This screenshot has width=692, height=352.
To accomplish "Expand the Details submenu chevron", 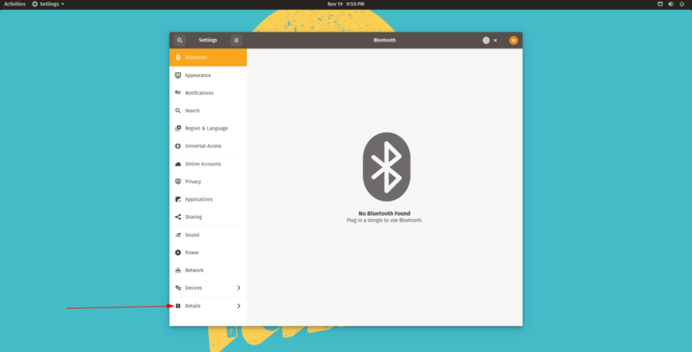I will point(239,306).
